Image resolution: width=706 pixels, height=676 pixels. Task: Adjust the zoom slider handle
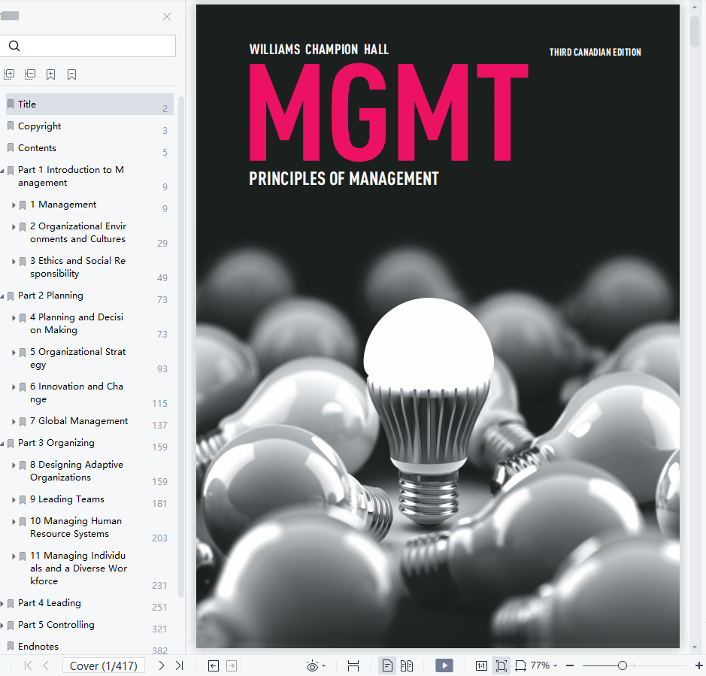(x=623, y=665)
